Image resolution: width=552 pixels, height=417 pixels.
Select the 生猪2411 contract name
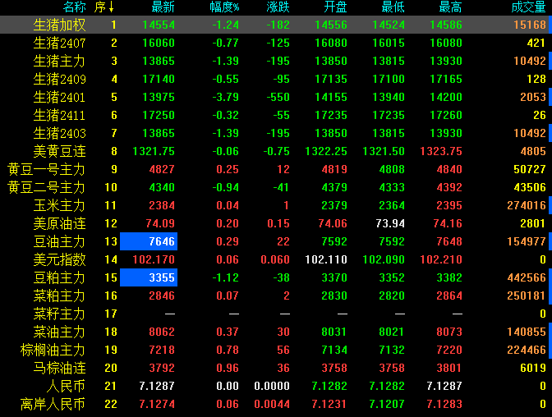tap(59, 115)
